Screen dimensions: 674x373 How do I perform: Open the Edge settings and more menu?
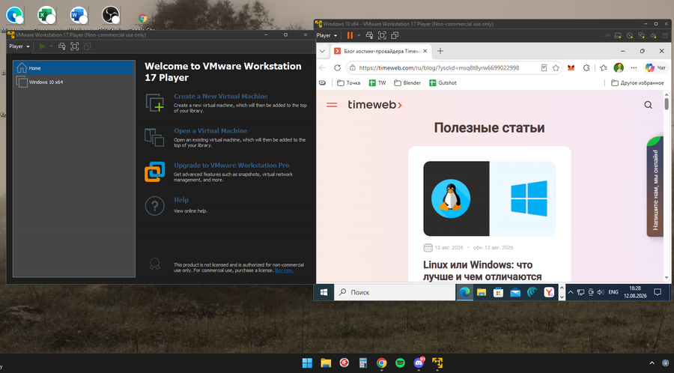point(634,68)
